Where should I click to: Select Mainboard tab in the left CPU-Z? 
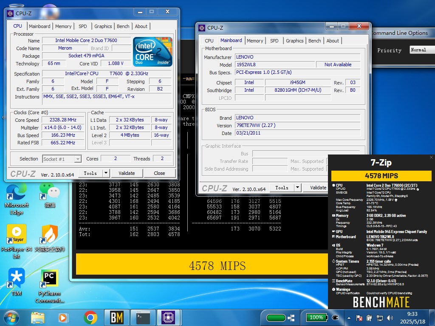(40, 26)
